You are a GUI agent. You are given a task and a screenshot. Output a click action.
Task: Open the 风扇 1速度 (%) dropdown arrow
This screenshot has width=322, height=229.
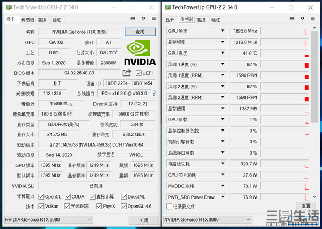pos(223,64)
